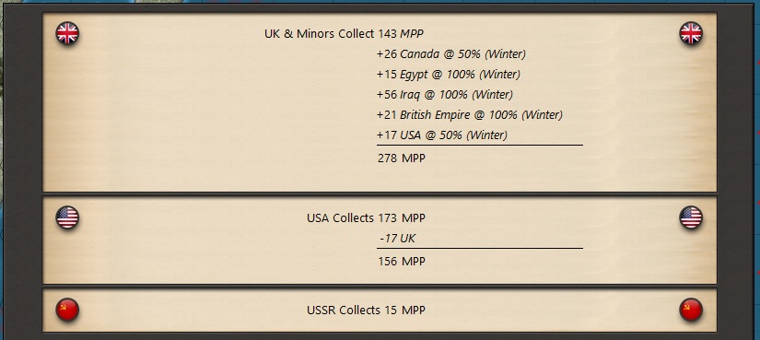The width and height of the screenshot is (760, 340).
Task: Click the +17 USA @ 50% entry
Action: [x=442, y=135]
